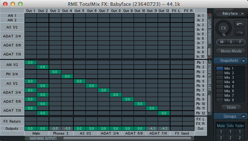The width and height of the screenshot is (248, 141).
Task: Click the FX Send output label
Action: coord(182,133)
